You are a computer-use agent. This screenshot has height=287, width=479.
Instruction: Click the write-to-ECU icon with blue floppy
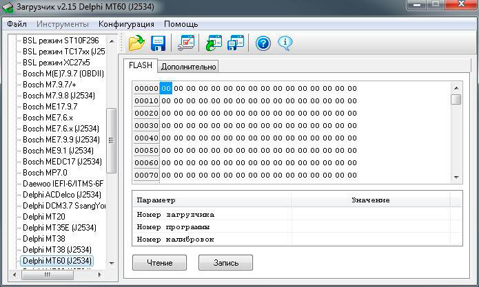236,43
